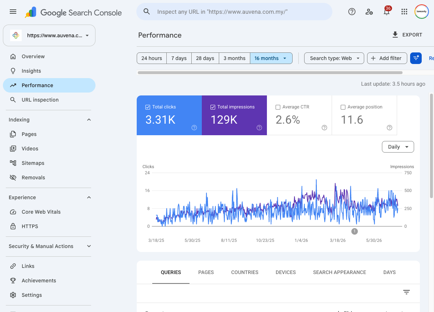Viewport: 434px width, 312px height.
Task: Open help tooltip on Average CTR card
Action: [324, 128]
